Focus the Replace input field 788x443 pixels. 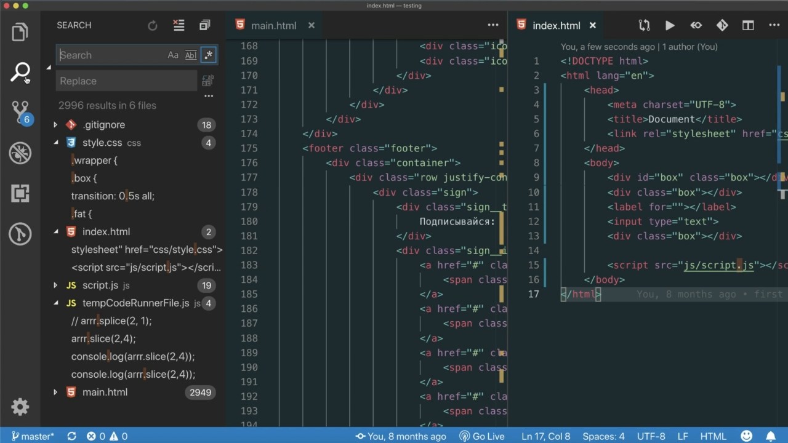(126, 81)
